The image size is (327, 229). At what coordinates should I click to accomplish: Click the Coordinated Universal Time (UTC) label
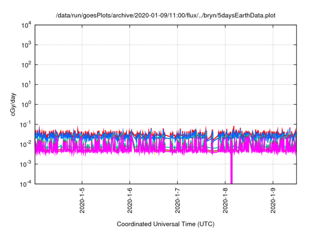pos(166,224)
